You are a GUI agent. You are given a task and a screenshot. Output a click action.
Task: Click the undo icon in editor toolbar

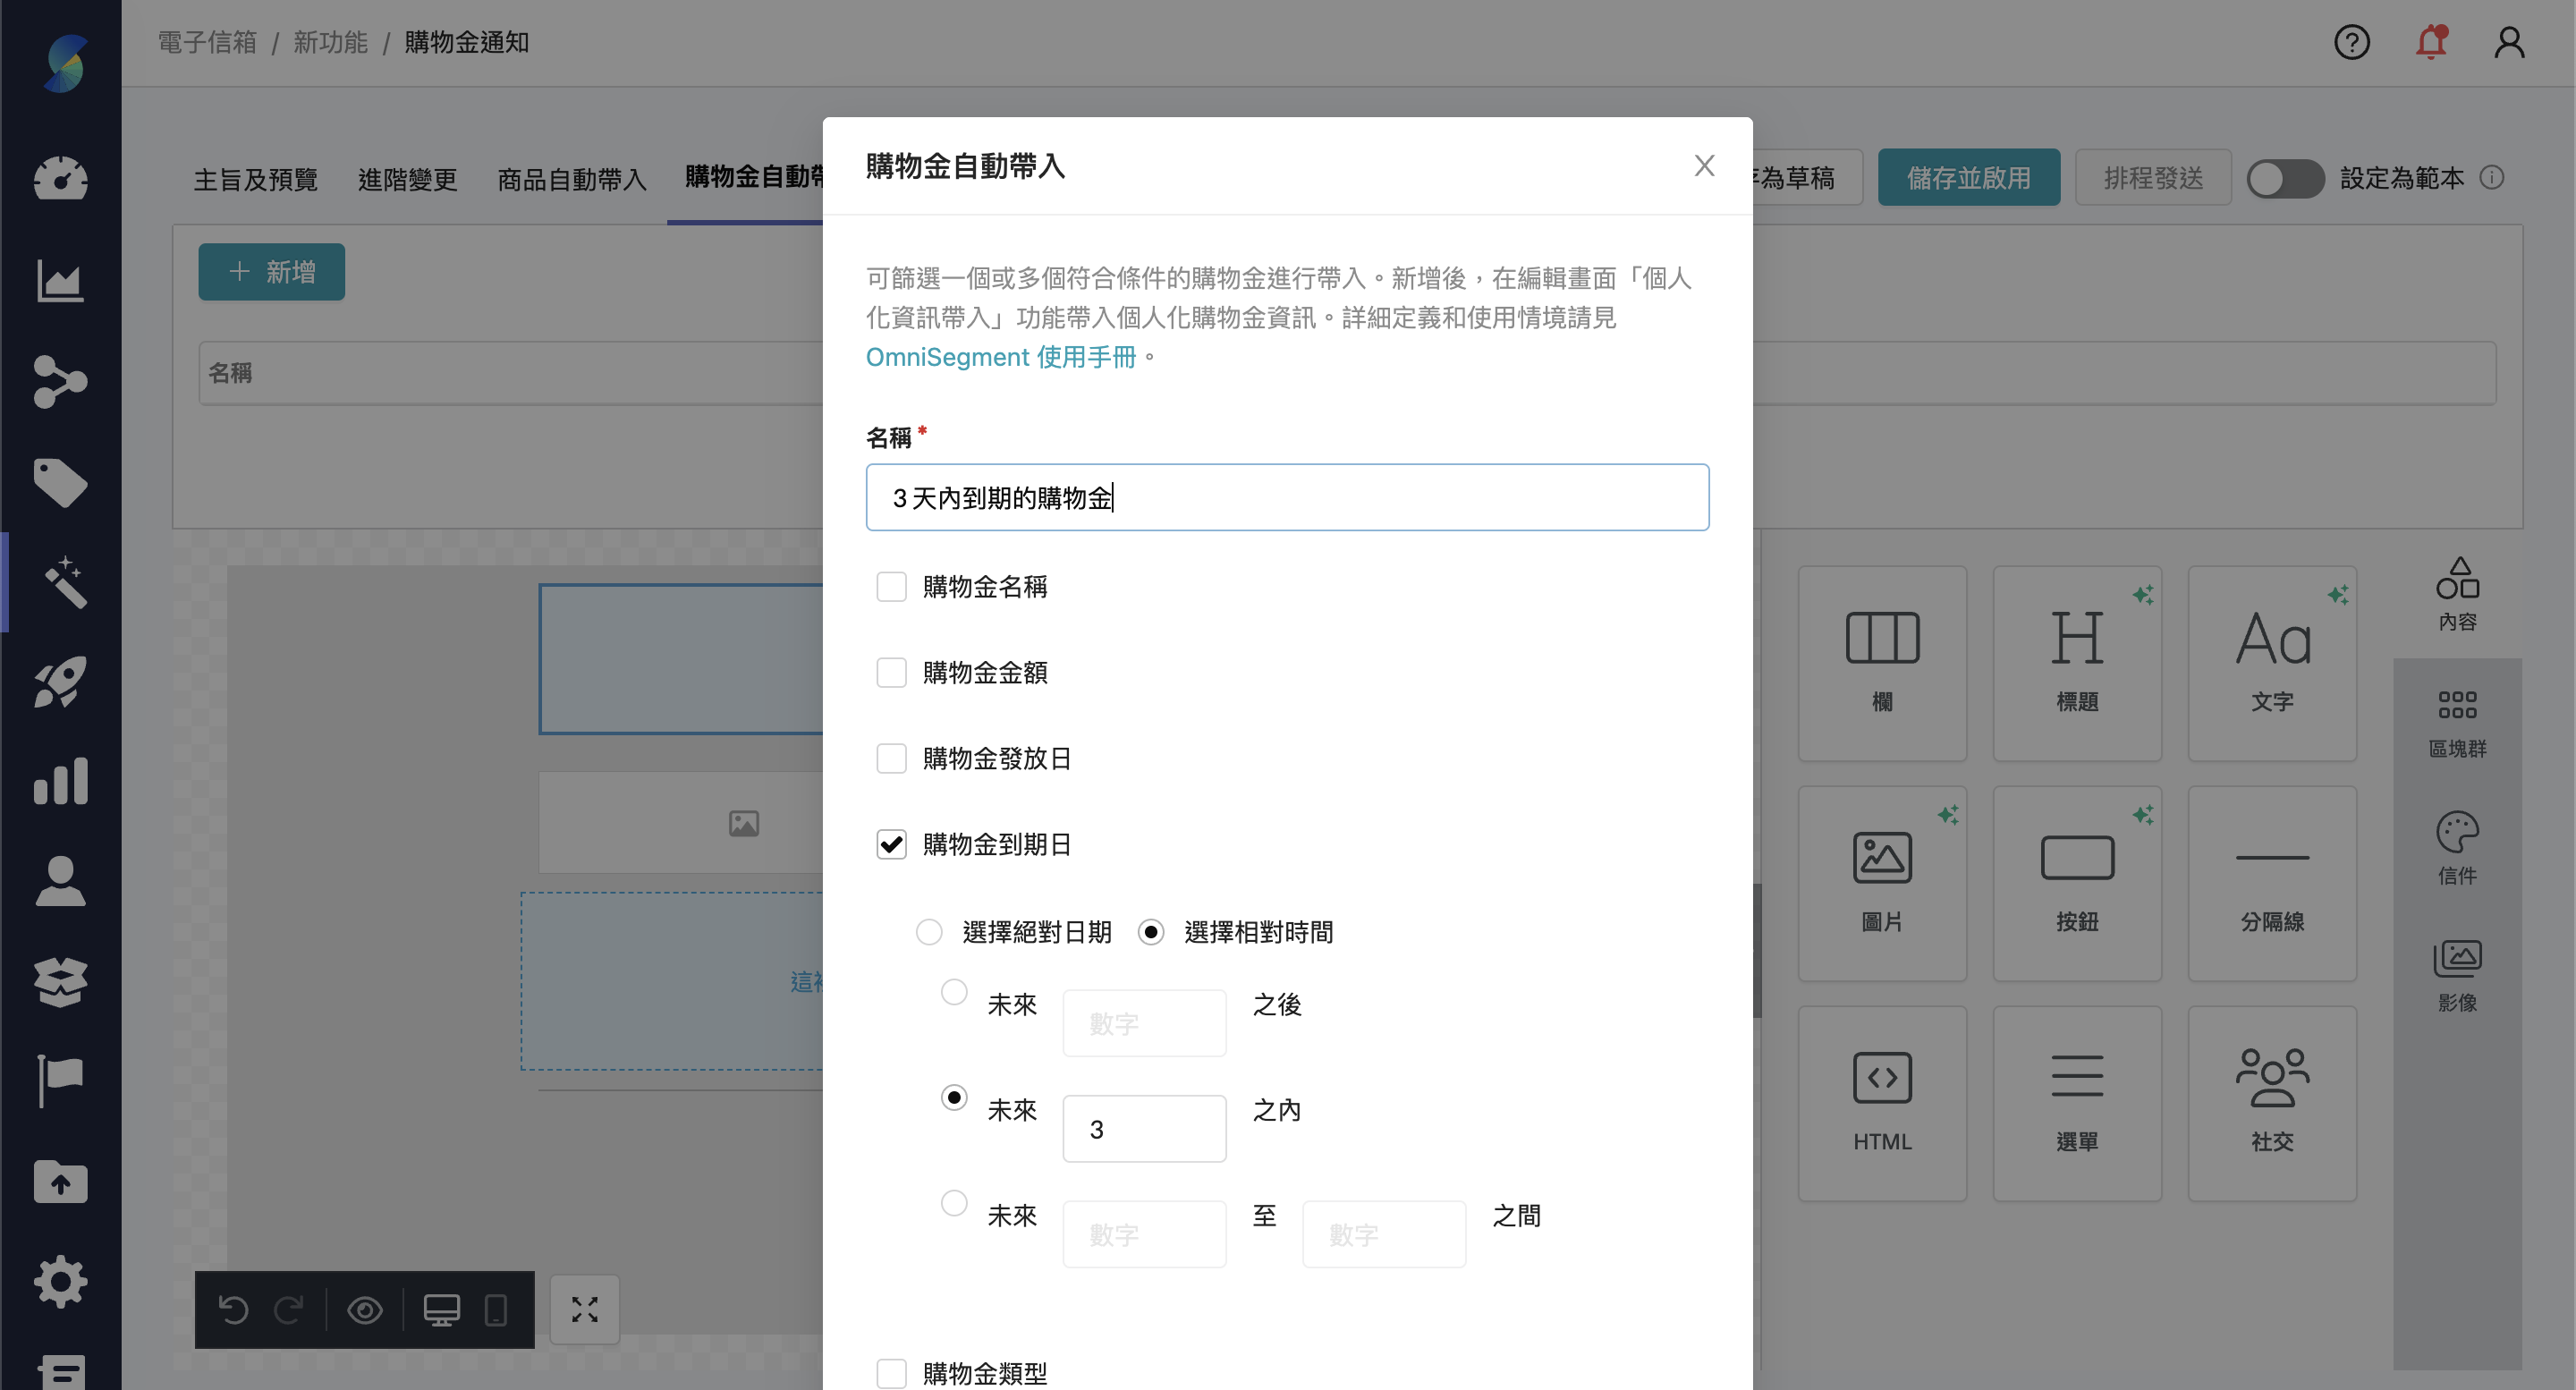coord(234,1310)
